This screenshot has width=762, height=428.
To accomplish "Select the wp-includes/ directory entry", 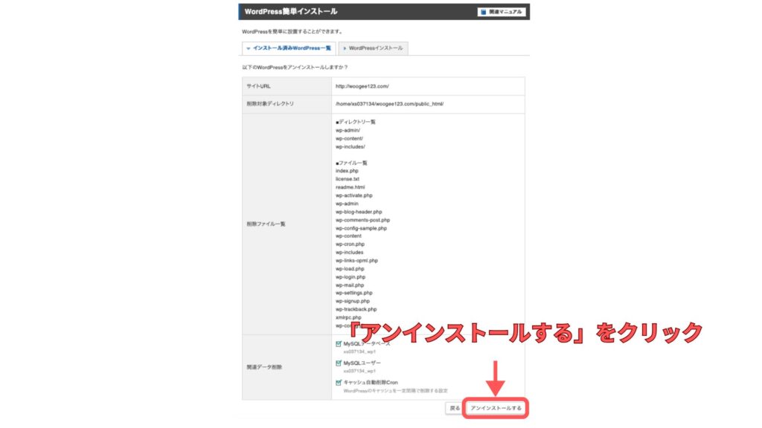I will tap(350, 146).
